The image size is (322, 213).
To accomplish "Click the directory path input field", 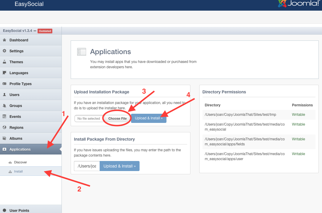I will [x=87, y=166].
